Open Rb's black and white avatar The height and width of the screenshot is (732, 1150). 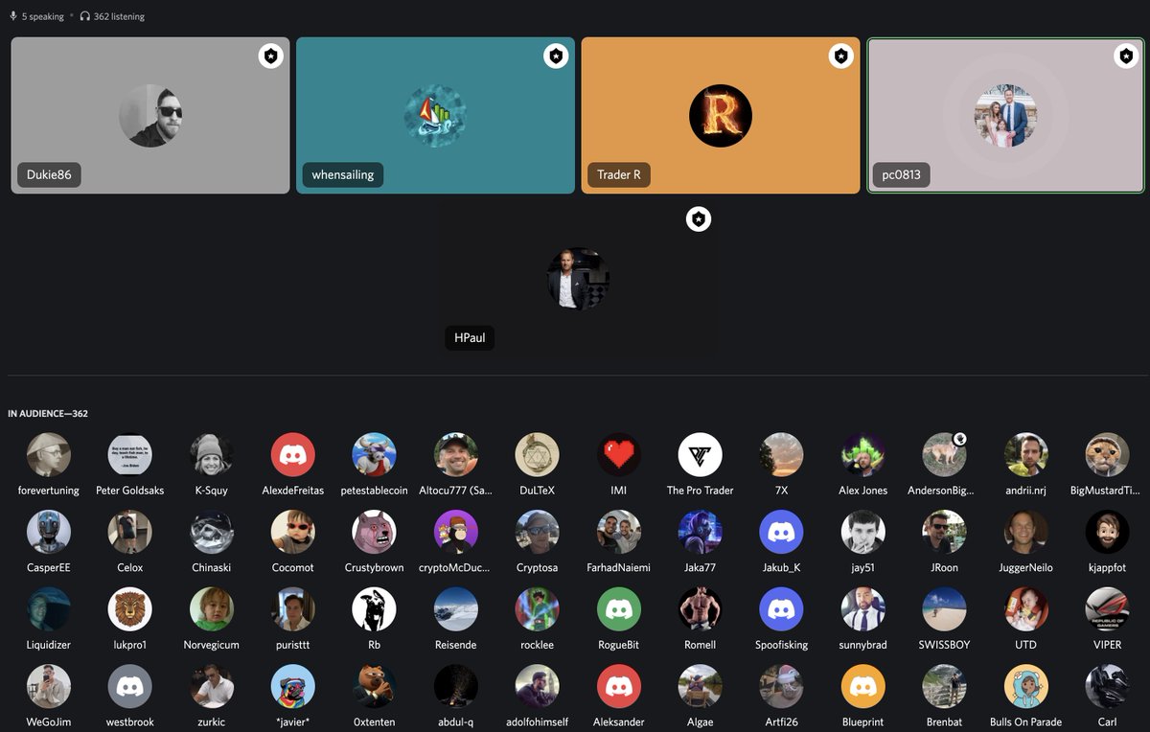pos(375,609)
